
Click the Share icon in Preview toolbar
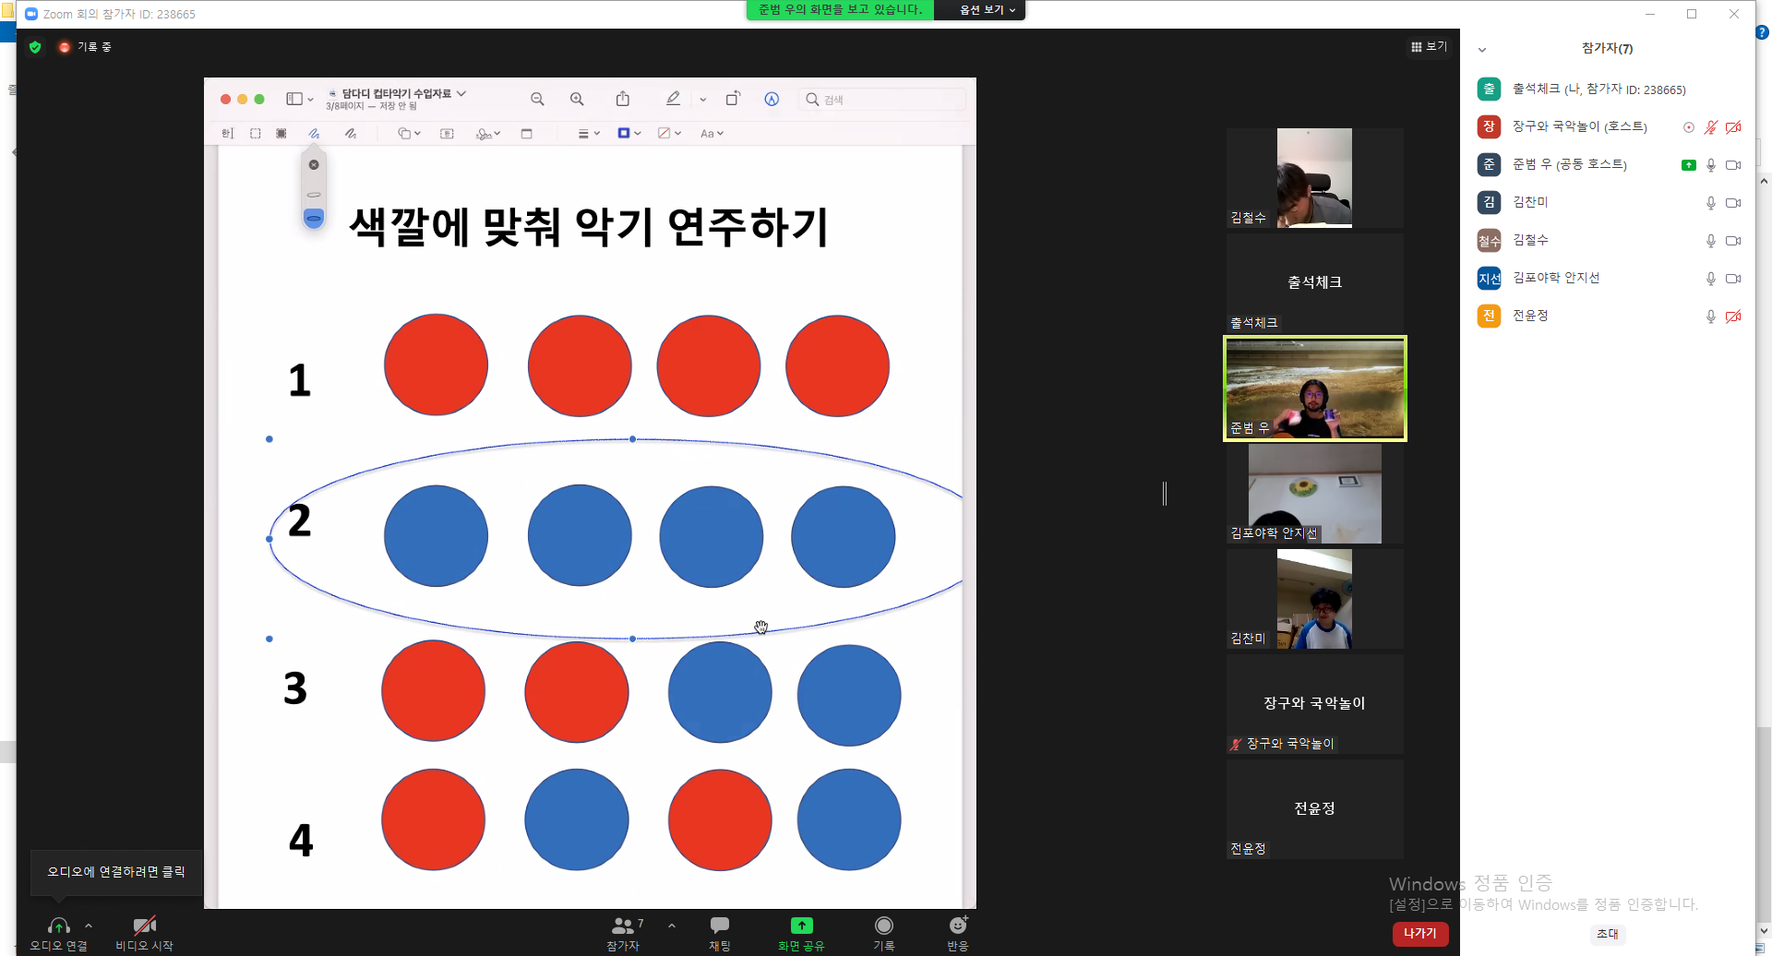[623, 99]
